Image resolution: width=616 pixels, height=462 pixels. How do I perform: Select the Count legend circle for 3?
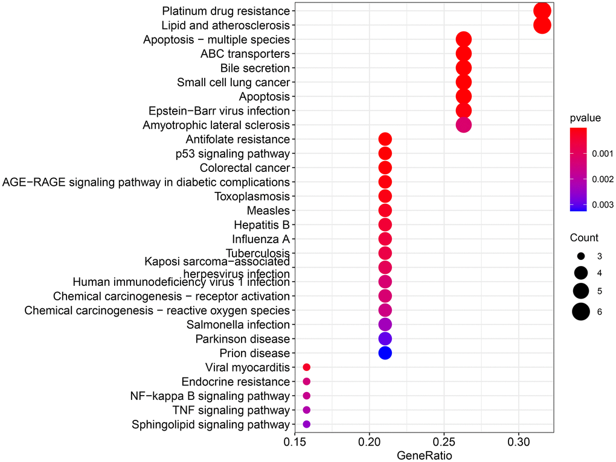point(581,256)
